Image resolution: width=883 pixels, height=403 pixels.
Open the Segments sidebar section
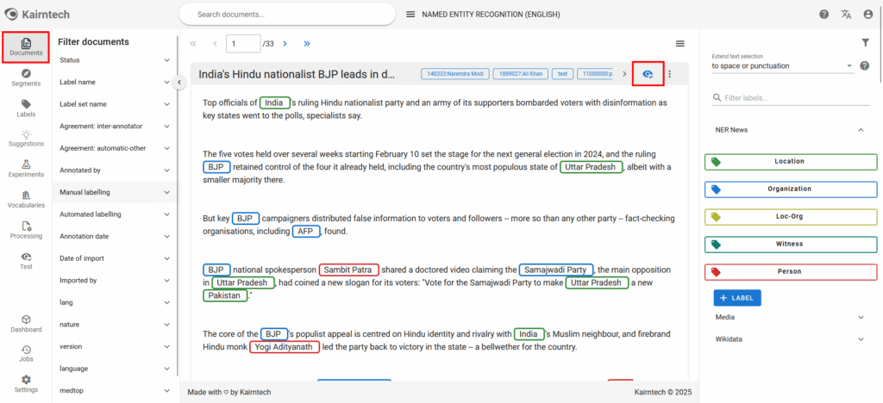tap(26, 77)
